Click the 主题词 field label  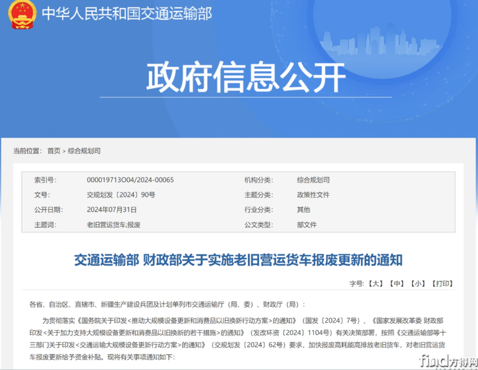coord(45,225)
